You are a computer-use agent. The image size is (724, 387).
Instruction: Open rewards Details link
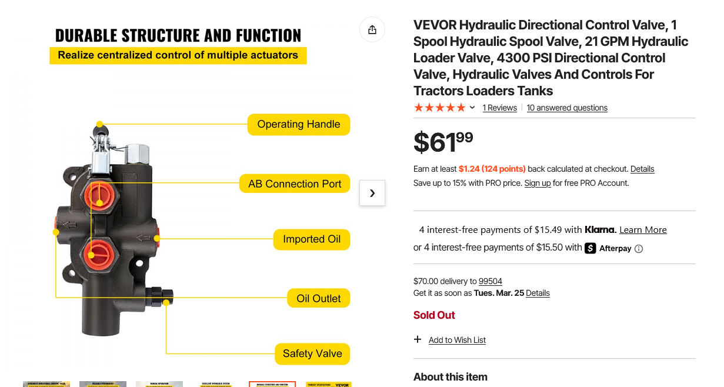(642, 169)
